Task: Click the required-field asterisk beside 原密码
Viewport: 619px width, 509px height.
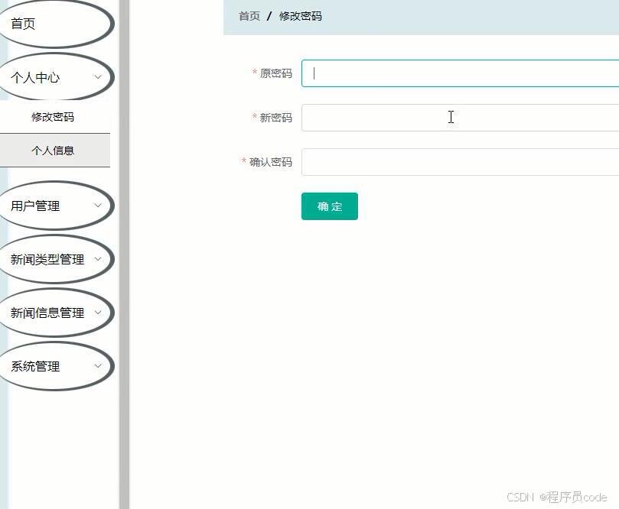Action: [x=252, y=73]
